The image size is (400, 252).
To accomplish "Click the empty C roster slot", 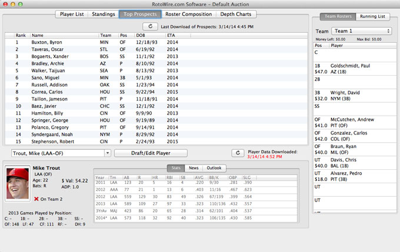I will 355,55.
